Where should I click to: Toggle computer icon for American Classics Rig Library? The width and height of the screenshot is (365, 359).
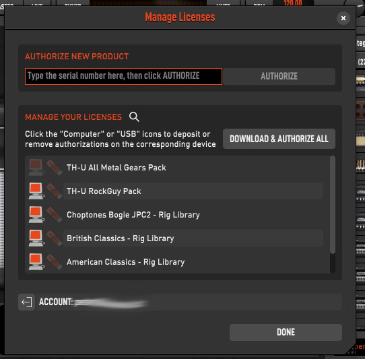click(x=36, y=262)
